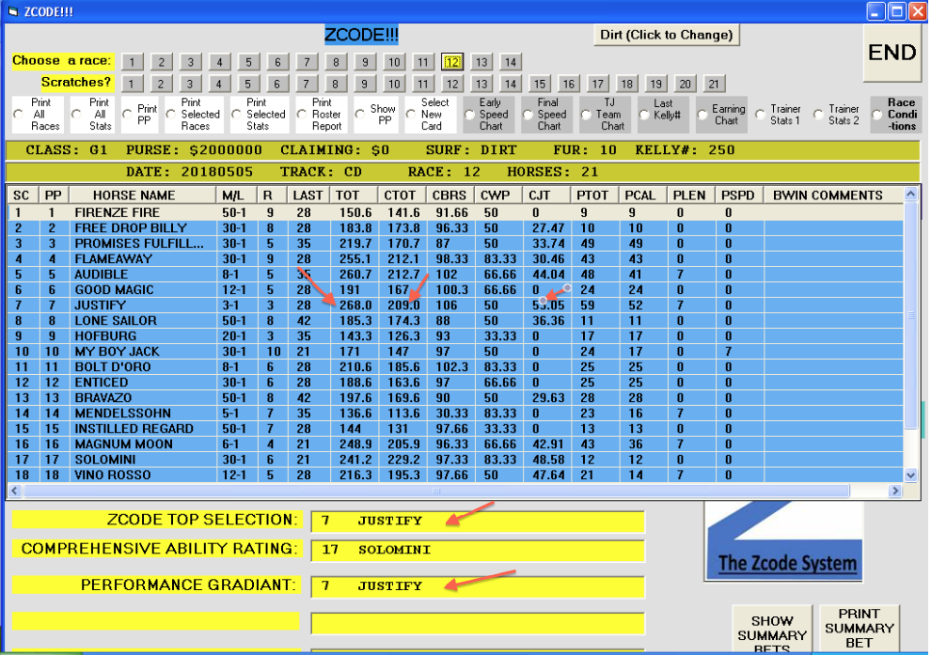This screenshot has width=931, height=655.
Task: Select the BOLT D'ORO horse row
Action: pos(455,366)
